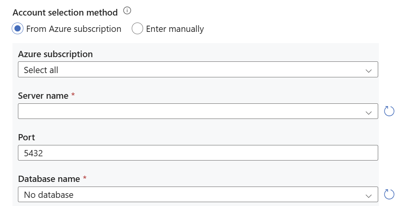Click the info icon beside Account selection method
This screenshot has width=400, height=206.
pos(127,11)
